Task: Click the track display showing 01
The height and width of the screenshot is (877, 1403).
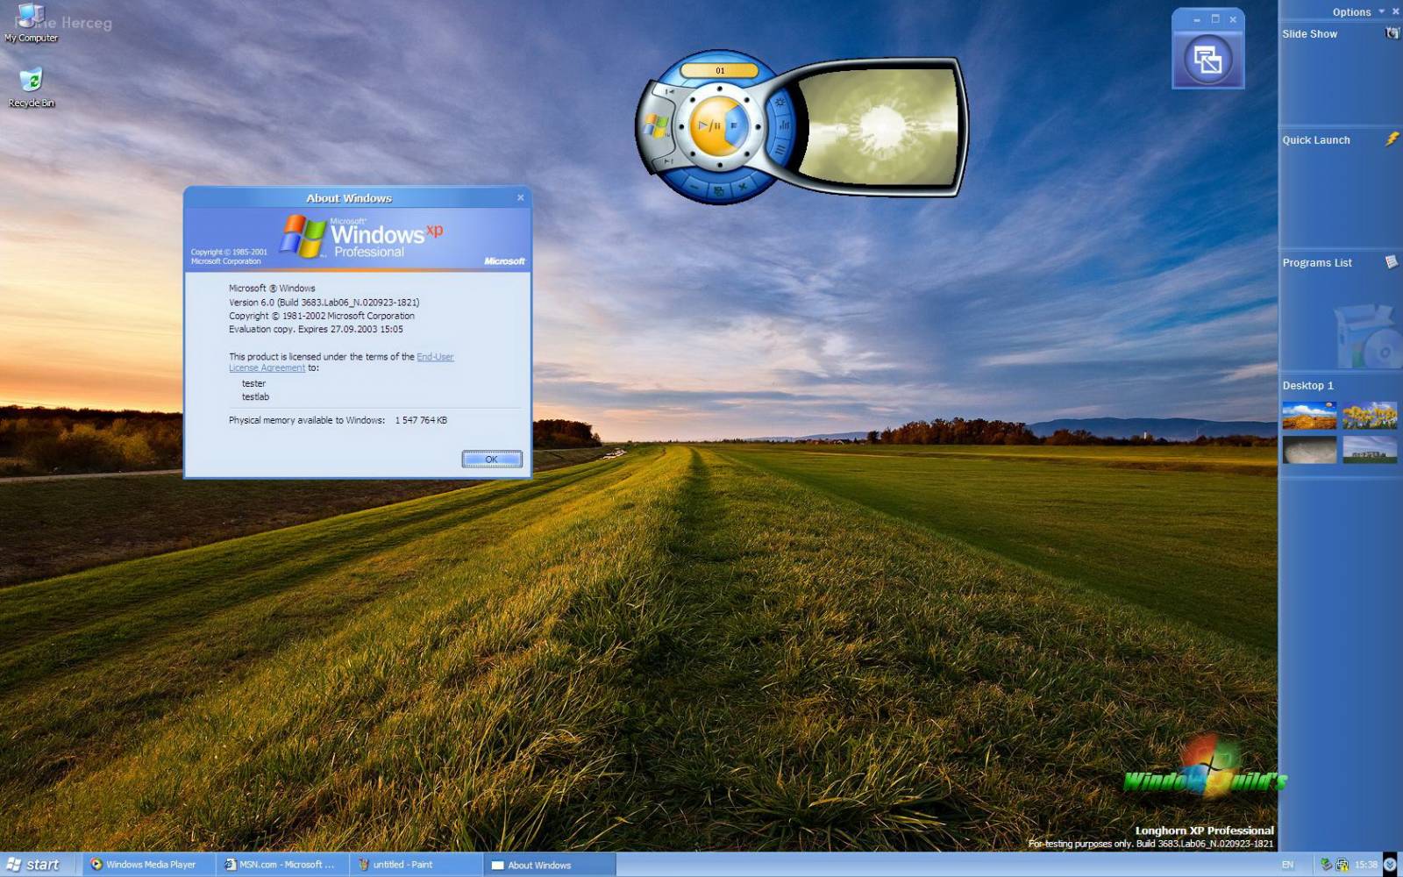Action: pyautogui.click(x=720, y=70)
